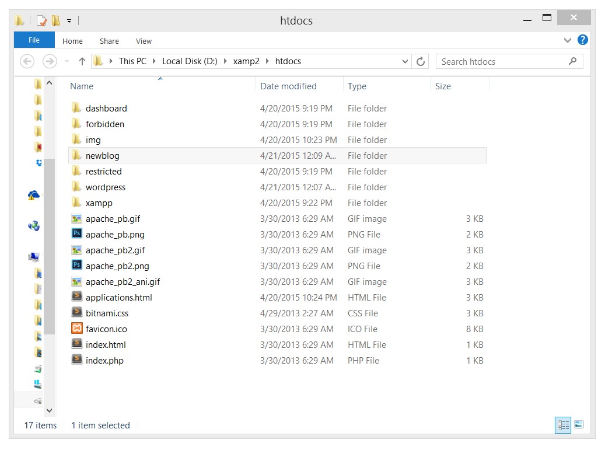Image resolution: width=605 pixels, height=450 pixels.
Task: Click the New Folder quick access icon
Action: pyautogui.click(x=56, y=20)
